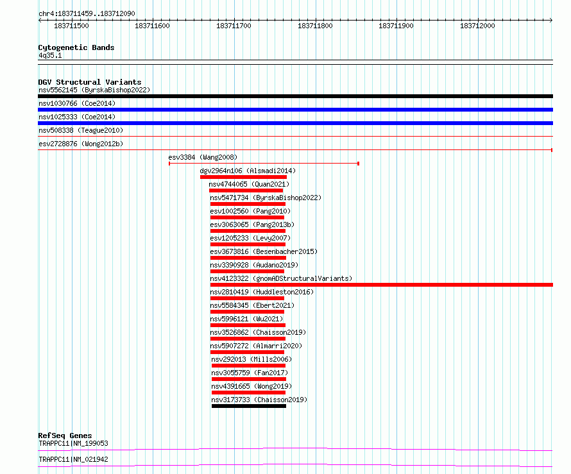Image resolution: width=571 pixels, height=474 pixels.
Task: Click ruler position 183711700
Action: click(x=234, y=26)
